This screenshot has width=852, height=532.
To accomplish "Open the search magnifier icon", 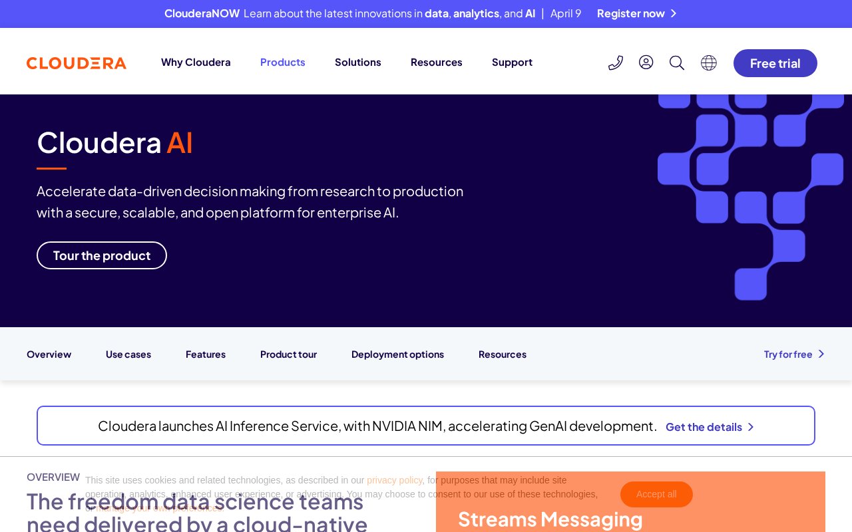I will (677, 63).
